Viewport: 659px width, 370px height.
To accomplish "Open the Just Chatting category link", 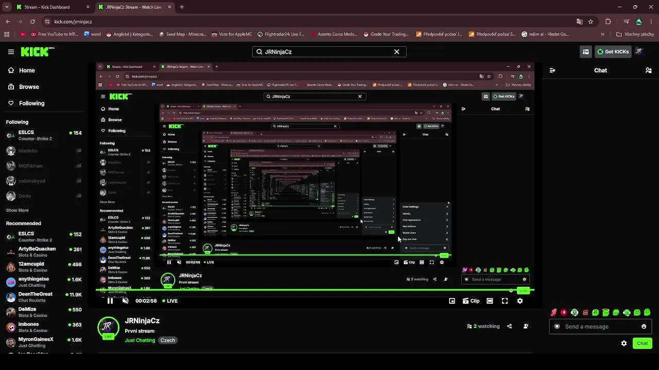I will click(140, 340).
